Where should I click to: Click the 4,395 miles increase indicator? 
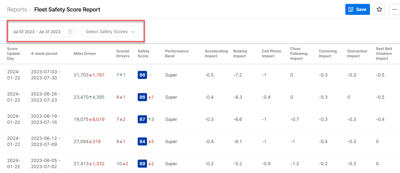click(x=97, y=97)
